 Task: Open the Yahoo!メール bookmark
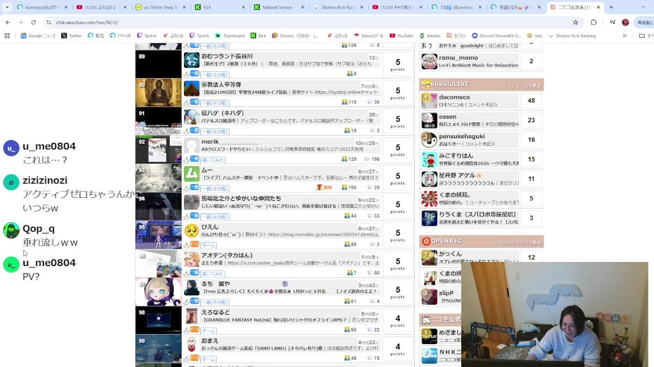coord(368,36)
